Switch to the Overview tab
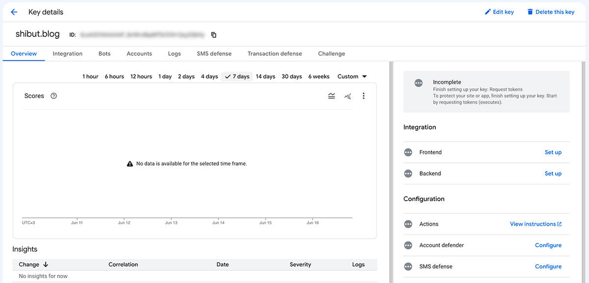The image size is (589, 283). (24, 53)
